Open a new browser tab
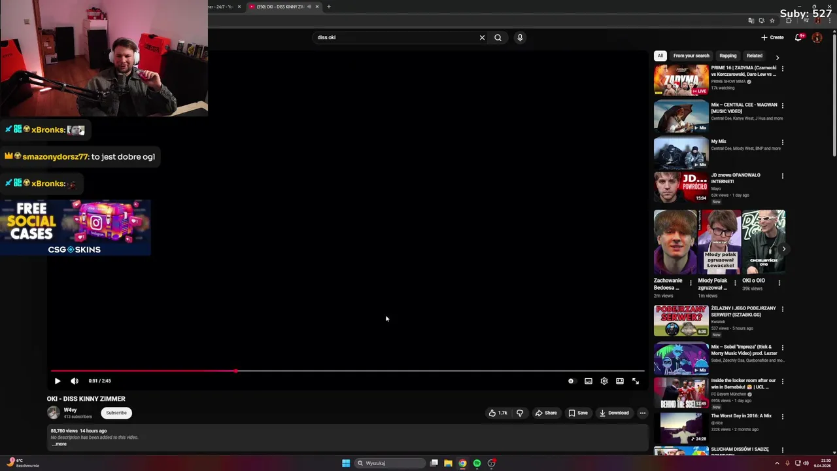Image resolution: width=837 pixels, height=471 pixels. click(x=329, y=7)
